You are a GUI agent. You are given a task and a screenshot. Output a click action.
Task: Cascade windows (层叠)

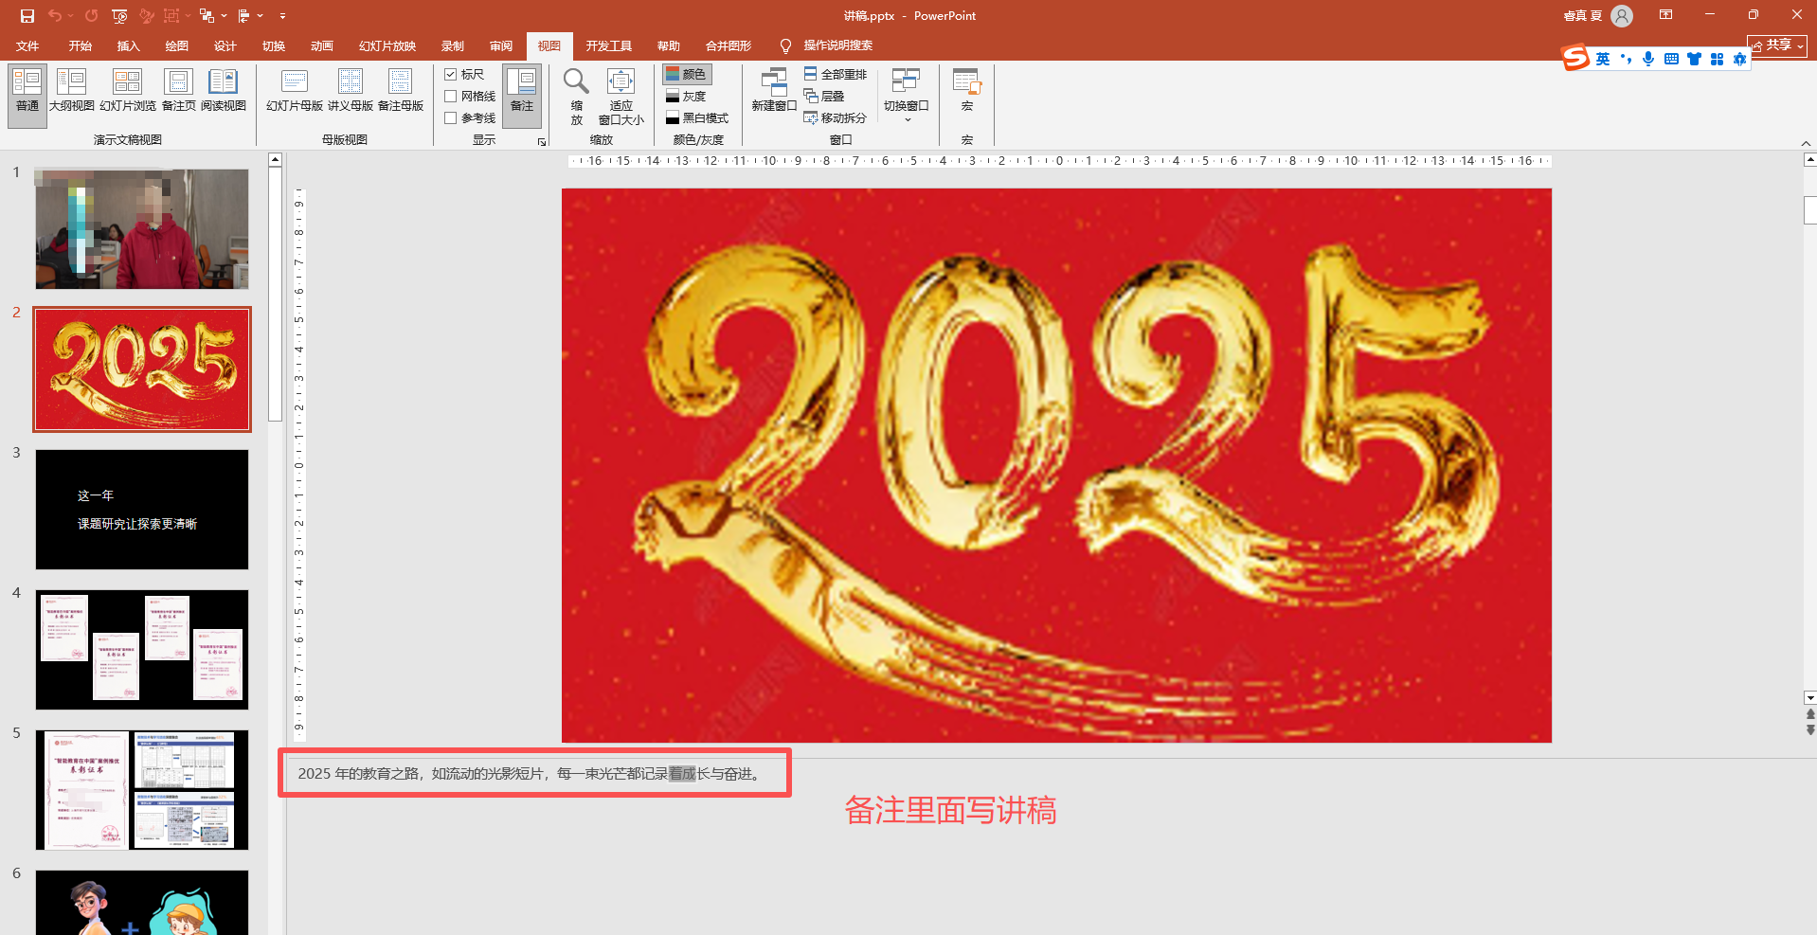click(824, 96)
